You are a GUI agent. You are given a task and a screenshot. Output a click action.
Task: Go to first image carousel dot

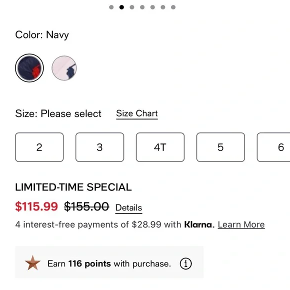[x=111, y=7]
